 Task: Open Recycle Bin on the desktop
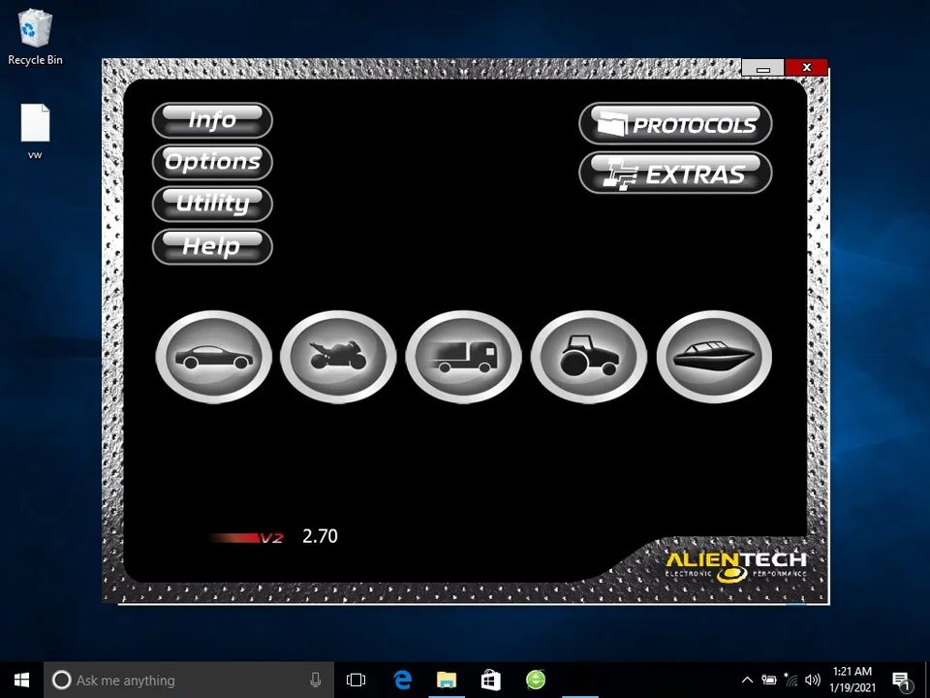tap(35, 37)
